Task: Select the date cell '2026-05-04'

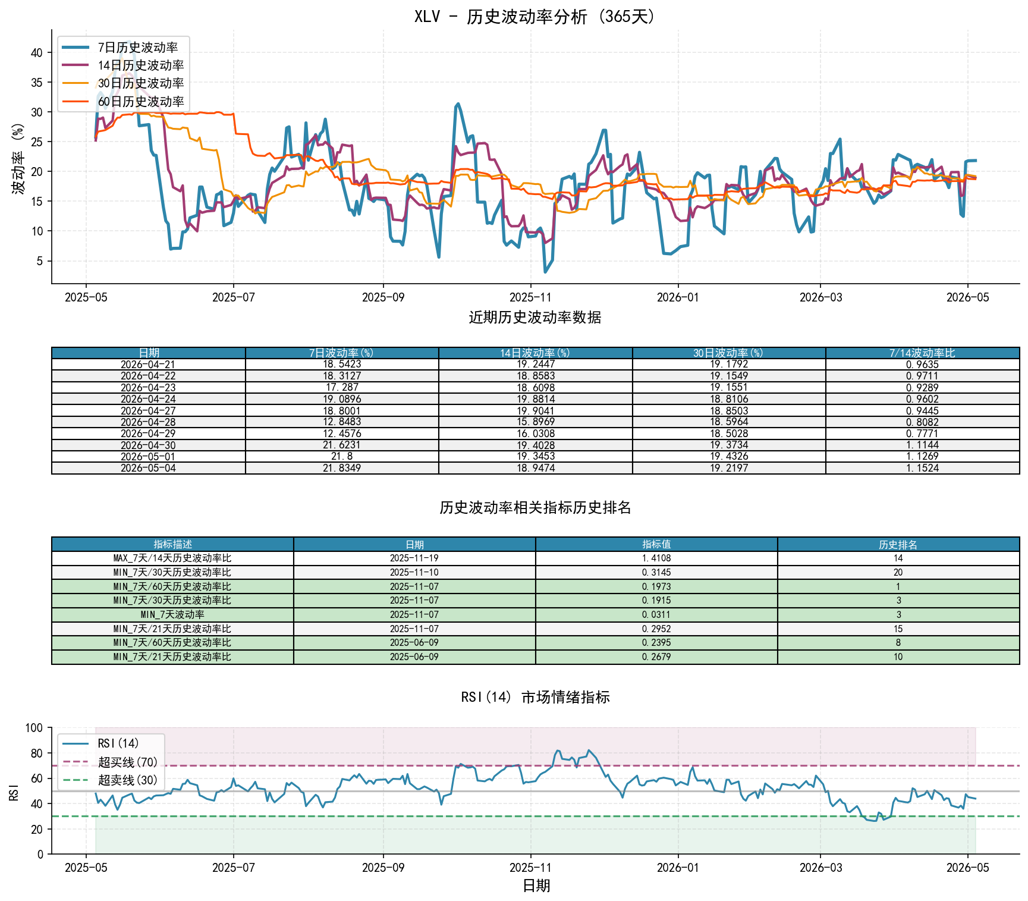Action: coord(149,468)
